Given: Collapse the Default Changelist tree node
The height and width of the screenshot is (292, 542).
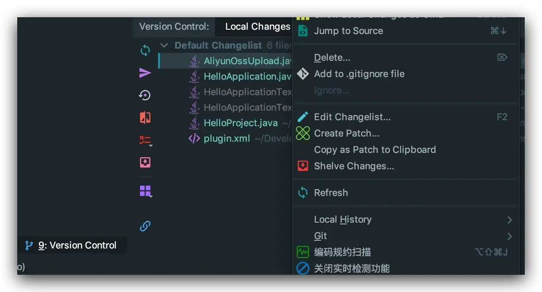Looking at the screenshot, I should (x=164, y=46).
